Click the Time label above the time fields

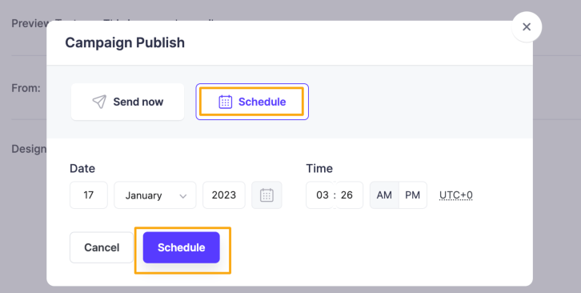pos(319,168)
